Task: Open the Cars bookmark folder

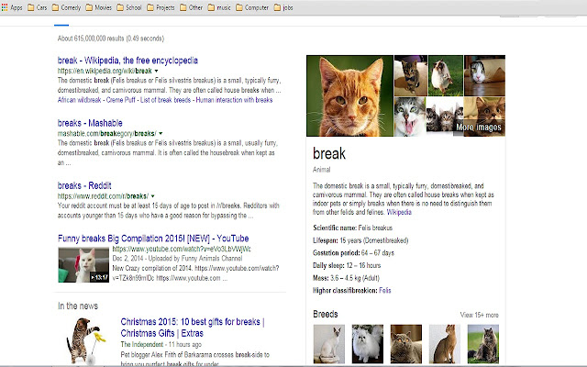Action: coord(37,7)
